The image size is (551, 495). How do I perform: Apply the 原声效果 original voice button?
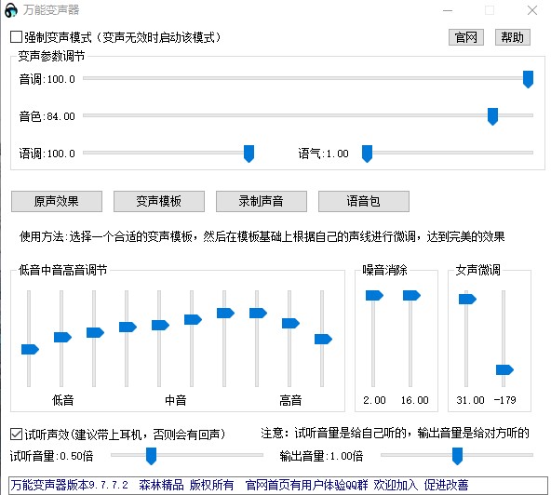pos(57,201)
